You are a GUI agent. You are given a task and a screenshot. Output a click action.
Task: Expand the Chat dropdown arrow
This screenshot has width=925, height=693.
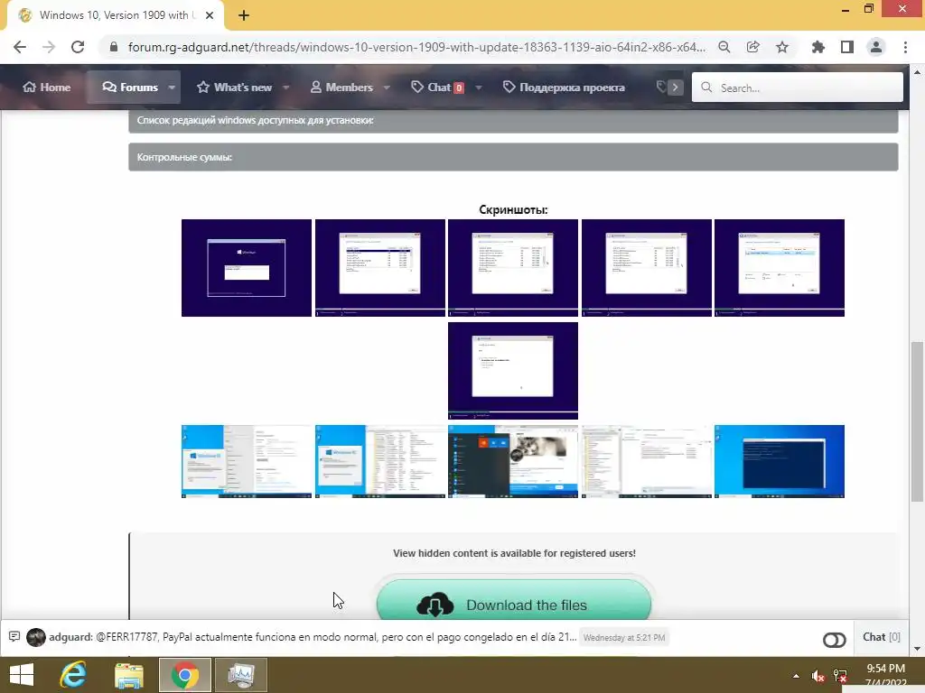(x=479, y=88)
